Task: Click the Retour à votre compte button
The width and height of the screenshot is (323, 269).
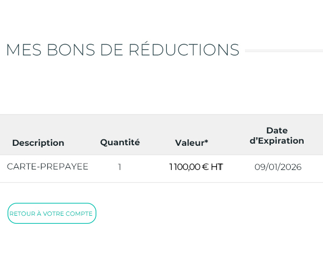Action: 52,214
